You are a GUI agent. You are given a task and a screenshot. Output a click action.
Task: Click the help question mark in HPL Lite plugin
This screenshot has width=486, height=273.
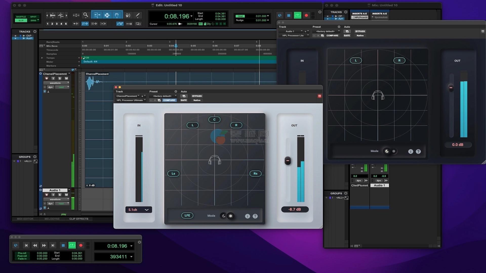pyautogui.click(x=418, y=151)
